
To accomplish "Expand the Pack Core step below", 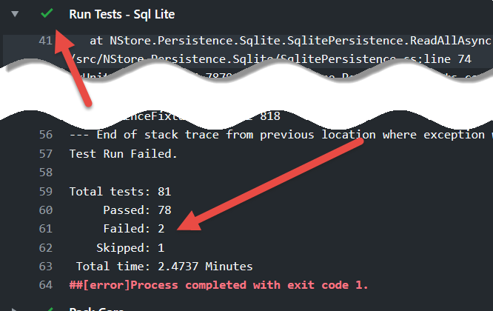I will [x=15, y=310].
